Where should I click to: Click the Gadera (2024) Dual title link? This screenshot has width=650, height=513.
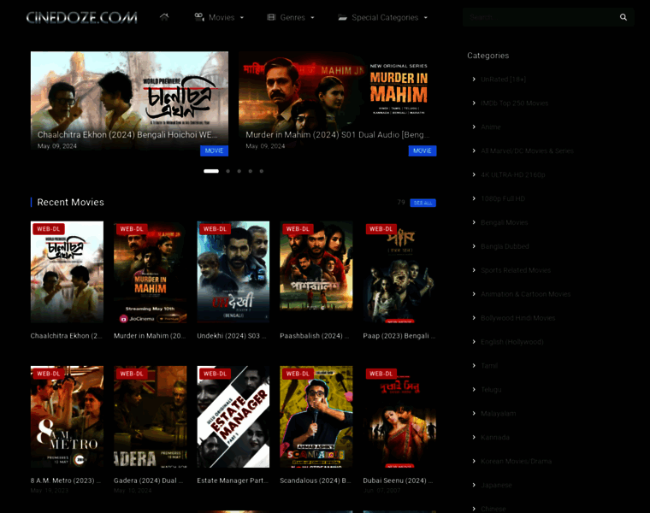149,481
